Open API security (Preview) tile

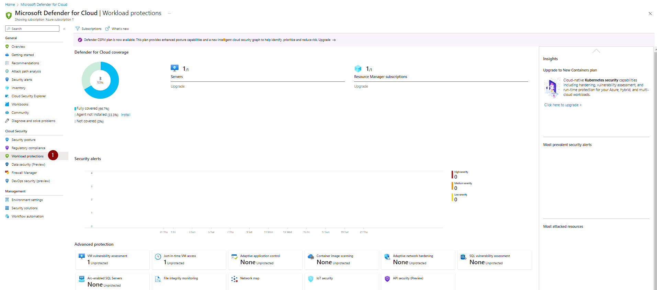[x=418, y=281]
